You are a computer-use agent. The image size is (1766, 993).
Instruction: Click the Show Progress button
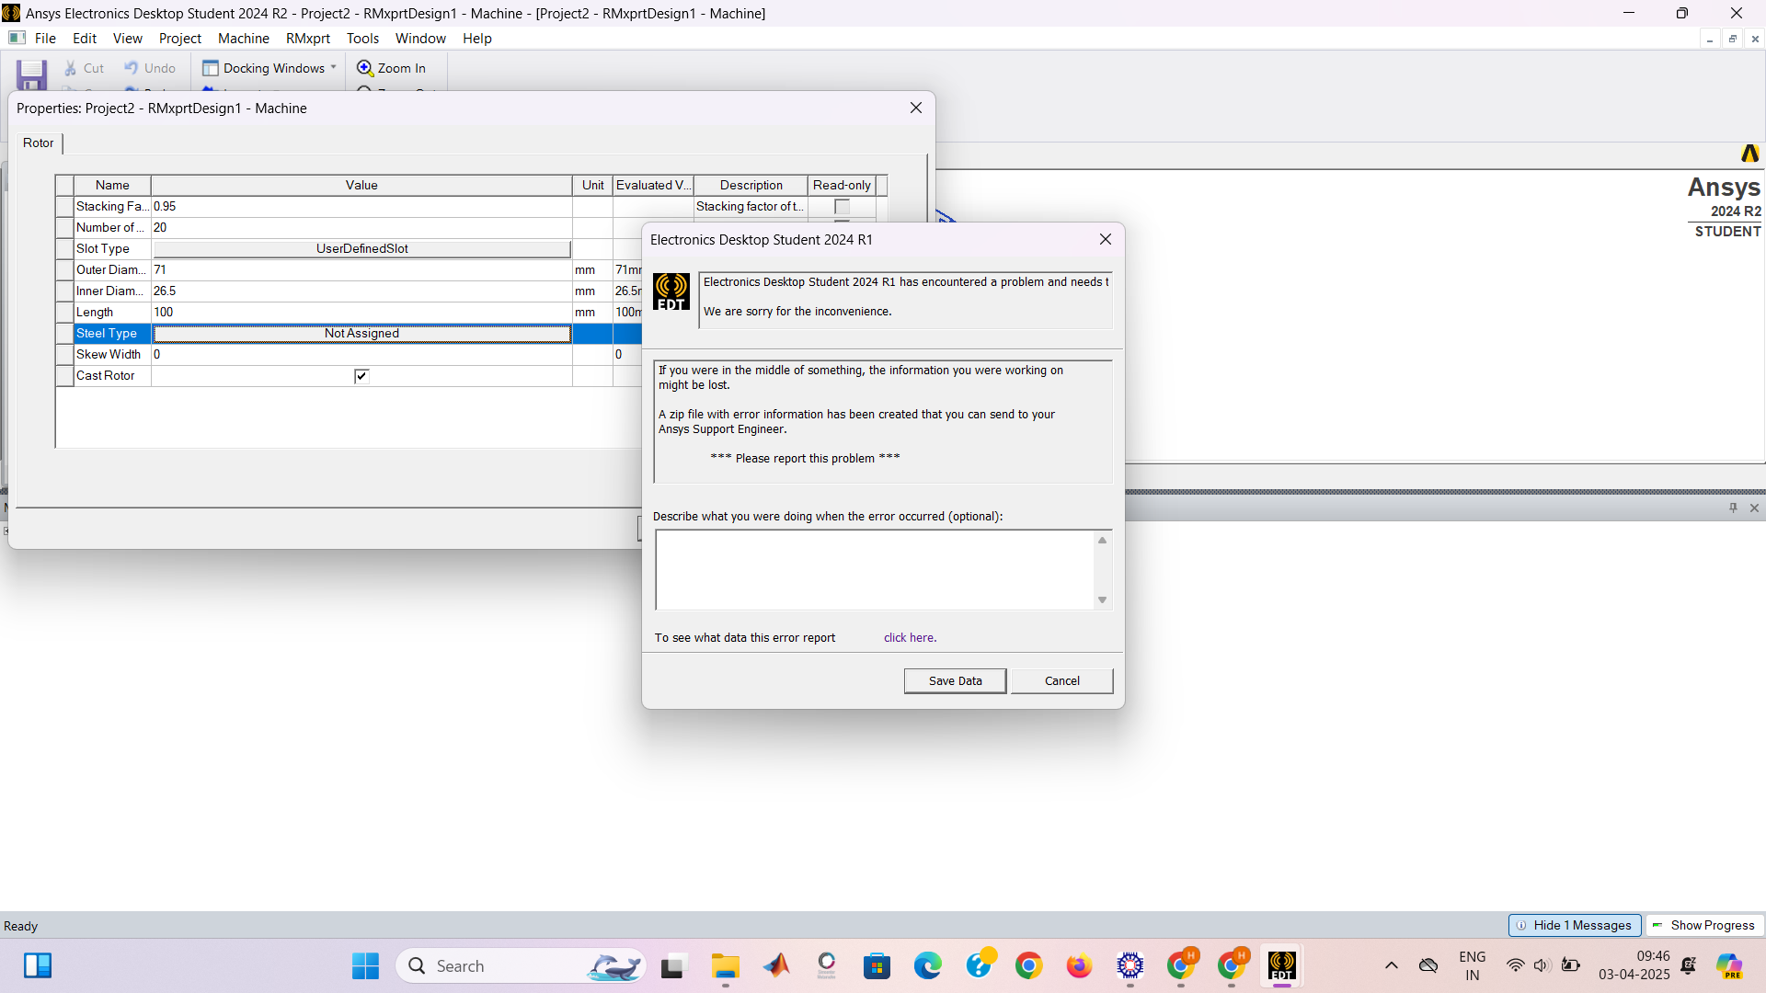1704,926
